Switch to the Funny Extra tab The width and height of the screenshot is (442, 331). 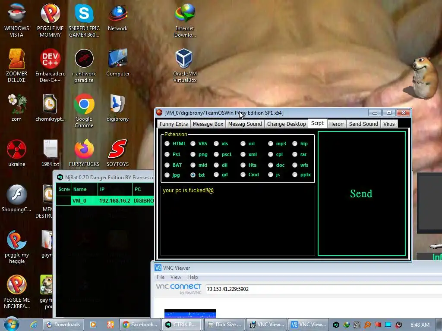pos(174,124)
